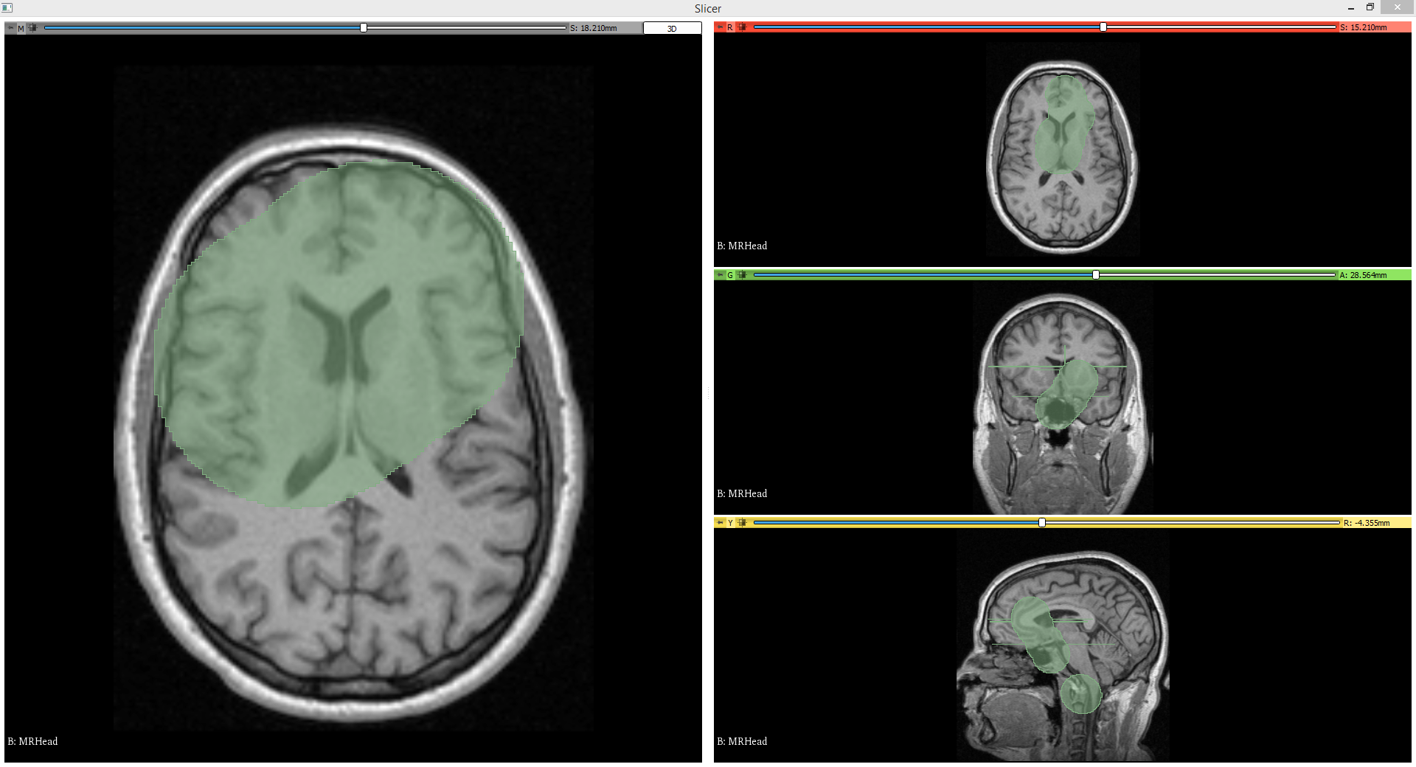This screenshot has height=767, width=1416.
Task: Open the G view label menu on the green bar
Action: (730, 274)
